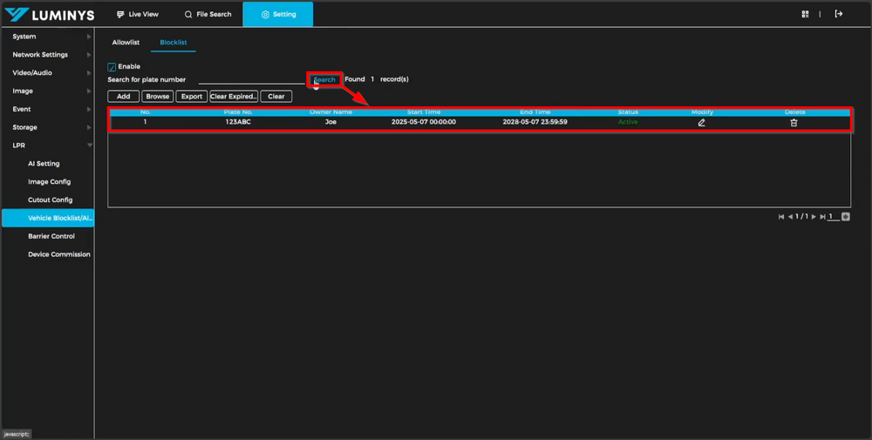The image size is (872, 440).
Task: Expand Network Settings in the sidebar
Action: tap(47, 55)
